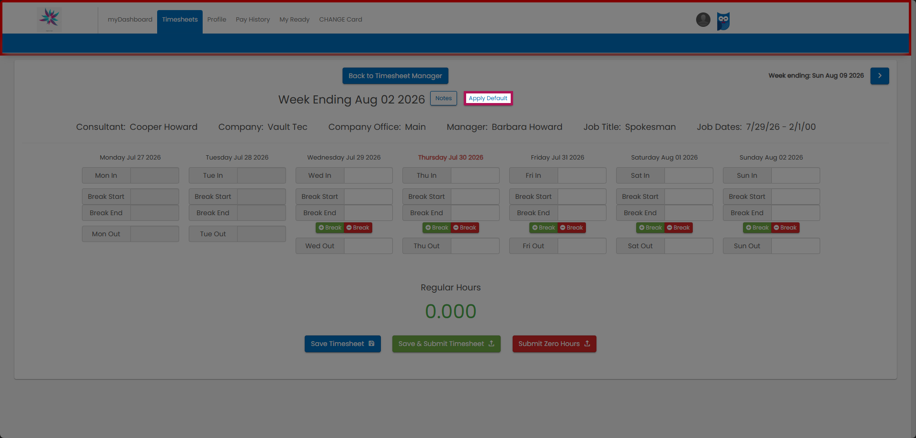Click the Fri In time field

(582, 175)
